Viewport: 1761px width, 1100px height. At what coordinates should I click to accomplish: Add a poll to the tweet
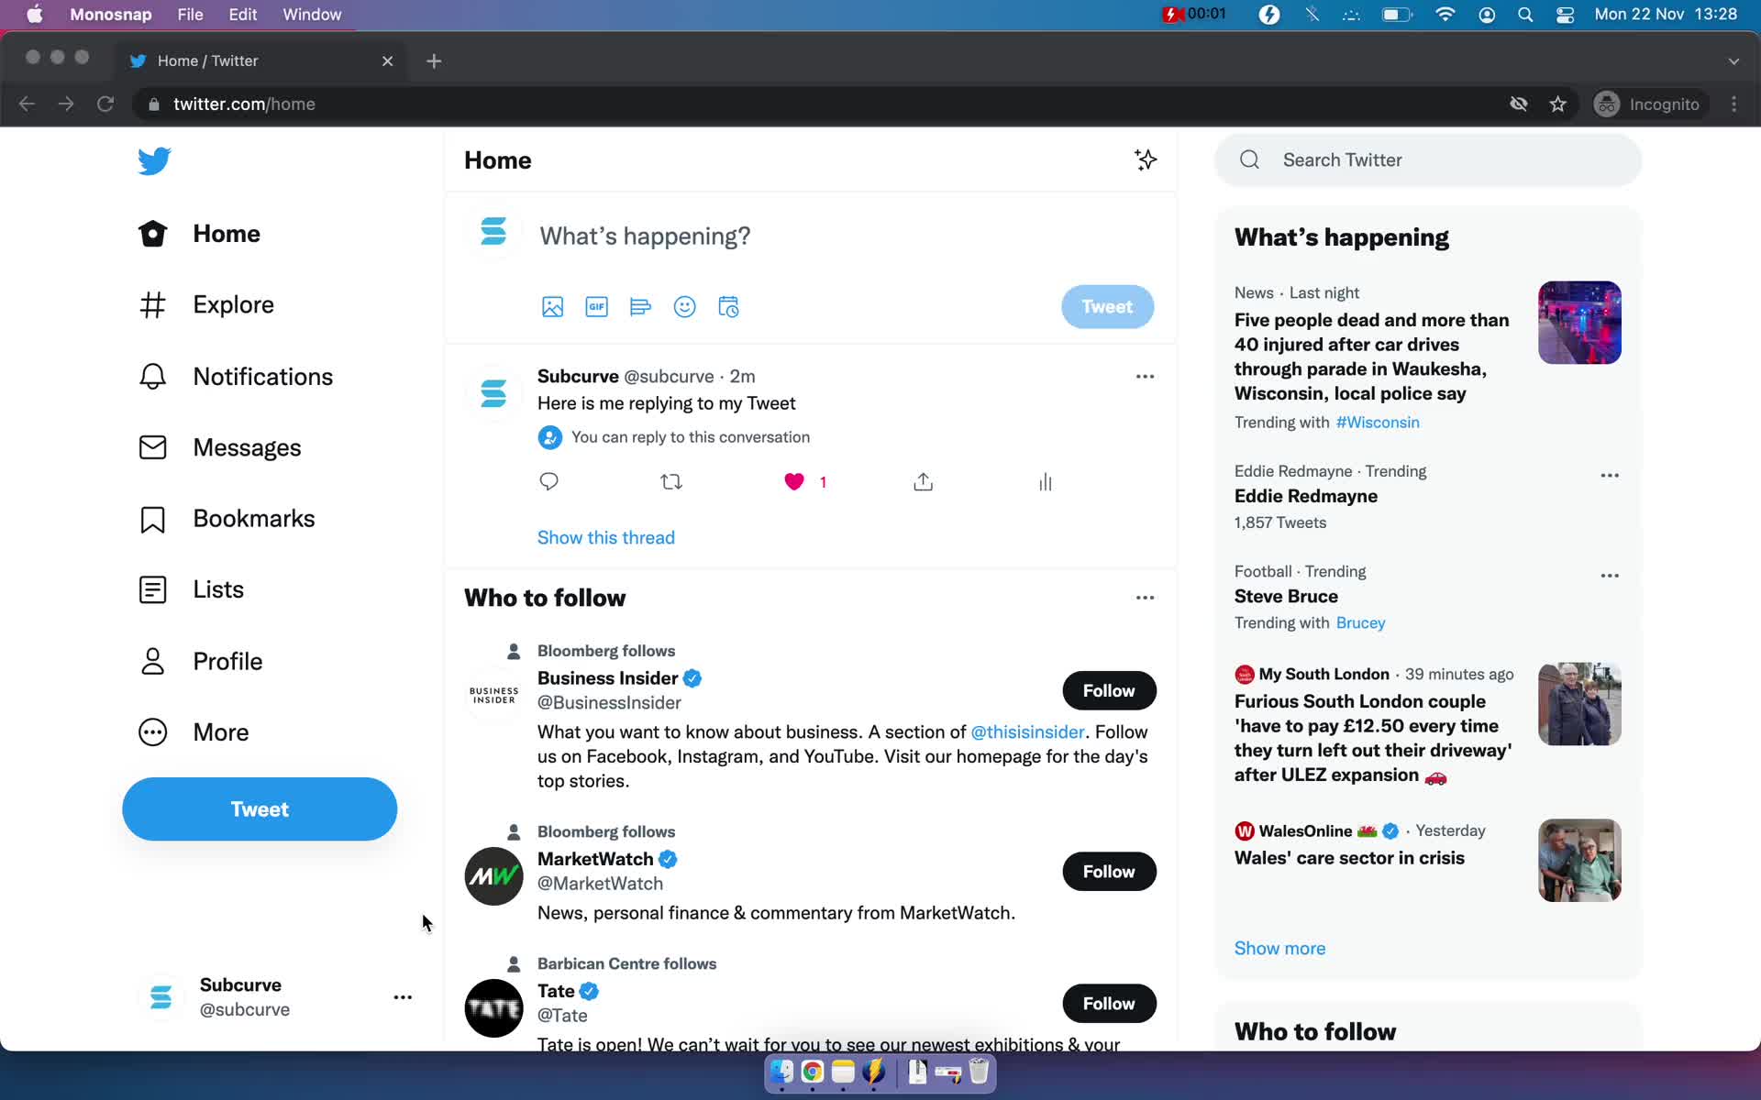[640, 307]
